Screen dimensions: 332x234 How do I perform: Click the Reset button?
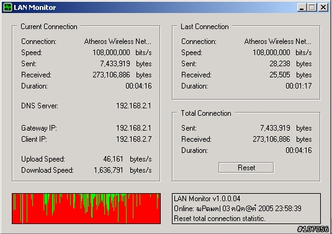[x=246, y=168]
